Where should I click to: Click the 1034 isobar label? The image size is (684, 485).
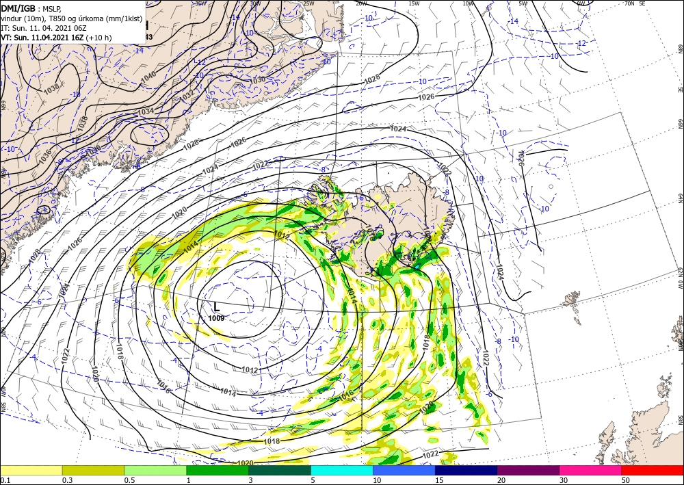[146, 112]
